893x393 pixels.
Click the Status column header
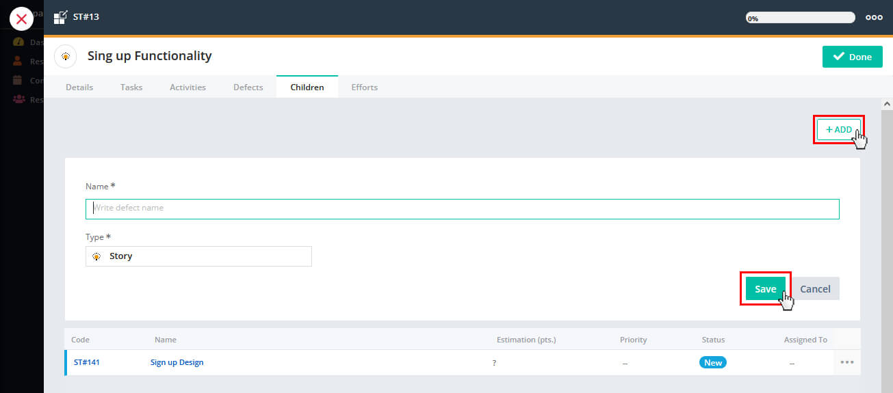click(x=713, y=340)
